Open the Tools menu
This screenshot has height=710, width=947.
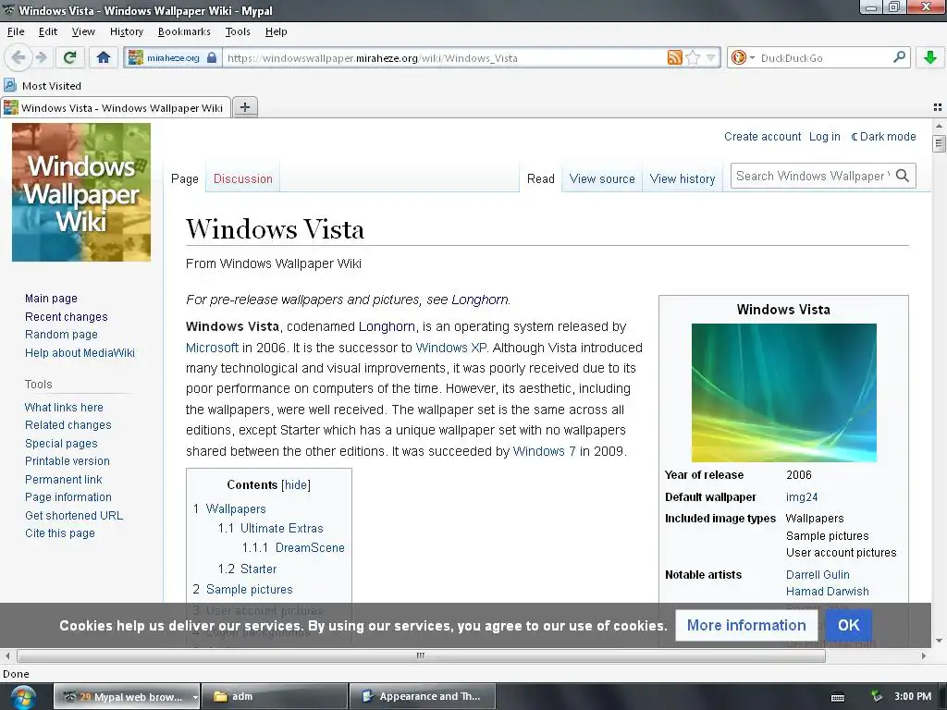pos(238,31)
